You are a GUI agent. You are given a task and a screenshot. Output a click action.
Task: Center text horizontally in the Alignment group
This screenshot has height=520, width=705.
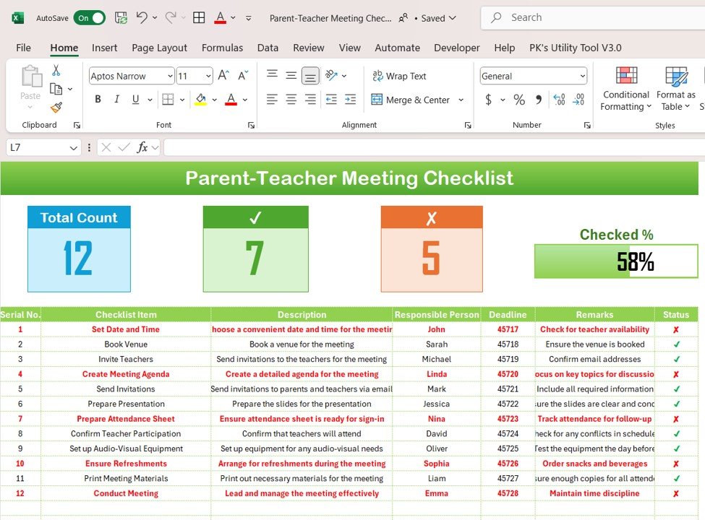(291, 99)
